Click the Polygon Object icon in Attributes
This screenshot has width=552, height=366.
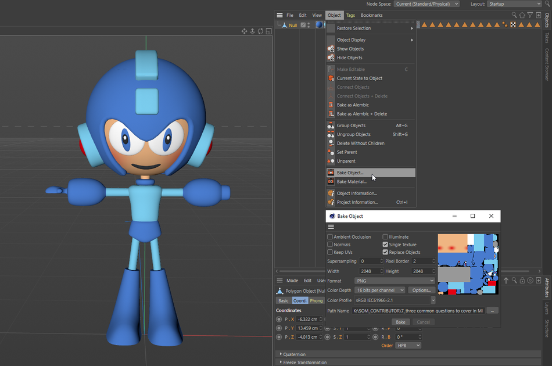click(280, 290)
